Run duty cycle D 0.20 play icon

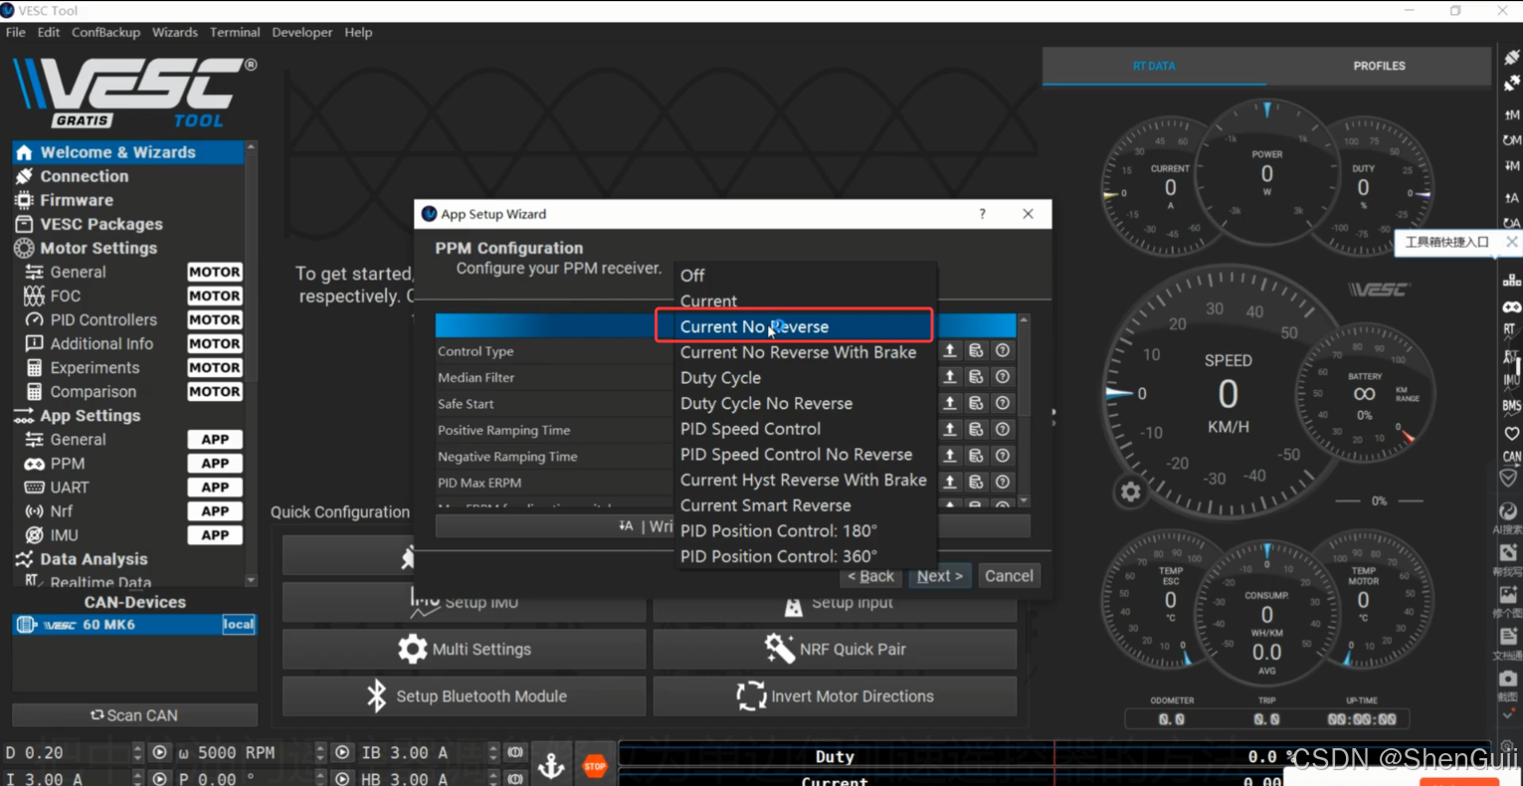(159, 753)
